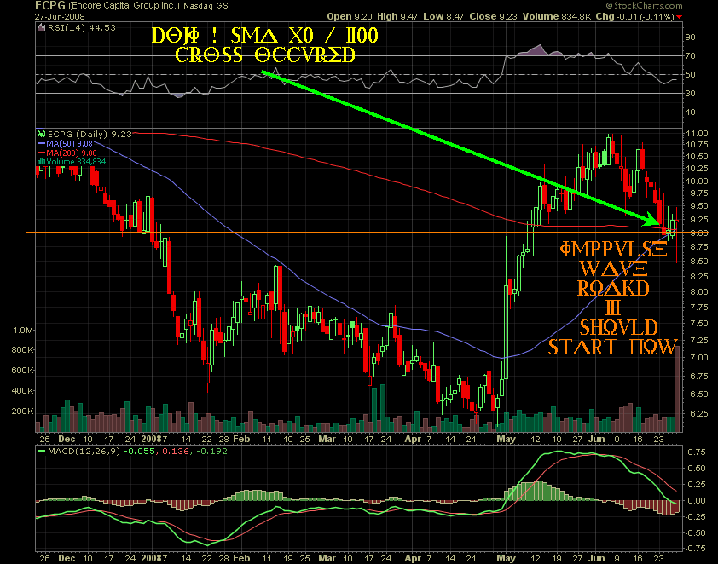This screenshot has height=564, width=718.
Task: Click the RSI(14) 44.53 label
Action: 82,28
